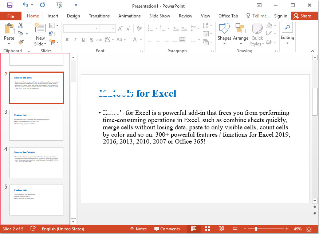This screenshot has height=234, width=319.
Task: Open the Review tab
Action: 185,16
